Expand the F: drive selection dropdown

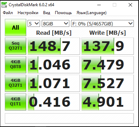tap(102, 23)
